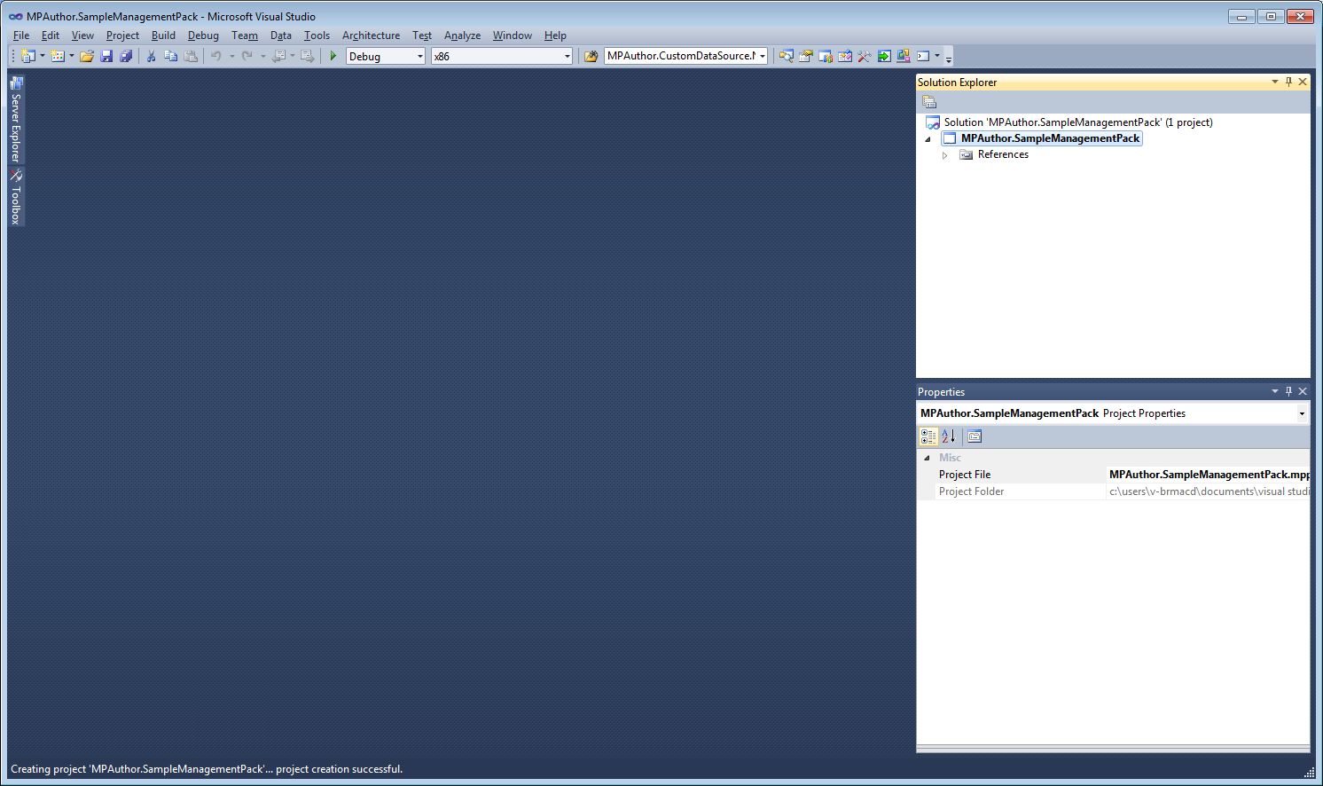Open the Add New Item dropdown arrow
This screenshot has height=786, width=1323.
tap(72, 56)
